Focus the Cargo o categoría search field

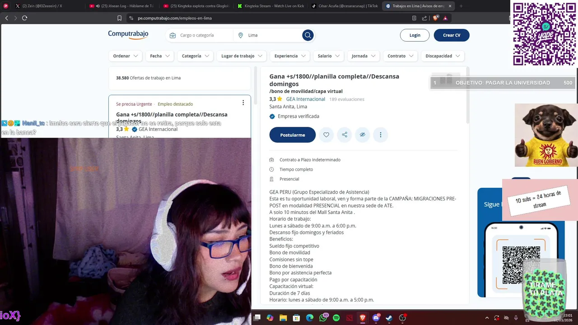200,35
